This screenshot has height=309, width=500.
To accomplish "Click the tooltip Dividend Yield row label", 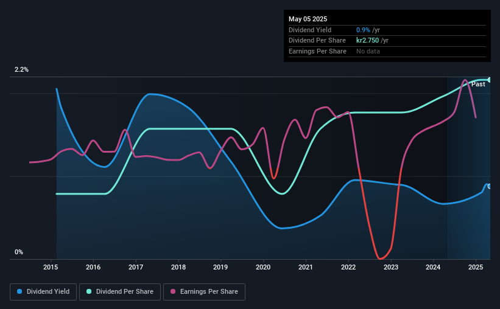I will [310, 30].
